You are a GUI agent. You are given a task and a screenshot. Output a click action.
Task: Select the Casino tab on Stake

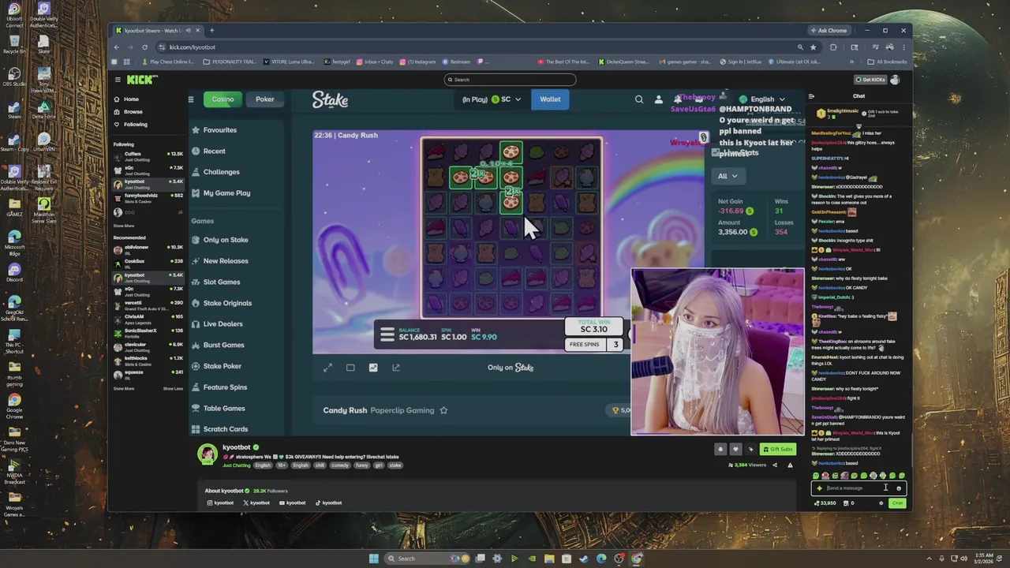[x=223, y=99]
